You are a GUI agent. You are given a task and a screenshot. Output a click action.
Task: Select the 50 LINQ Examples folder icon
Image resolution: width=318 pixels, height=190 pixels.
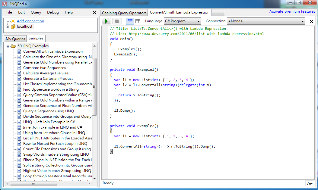coord(14,46)
